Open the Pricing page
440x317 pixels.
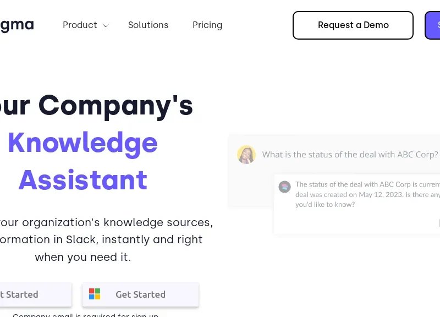click(x=207, y=25)
